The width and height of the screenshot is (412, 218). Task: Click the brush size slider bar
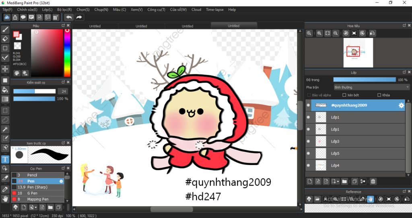pos(35,91)
